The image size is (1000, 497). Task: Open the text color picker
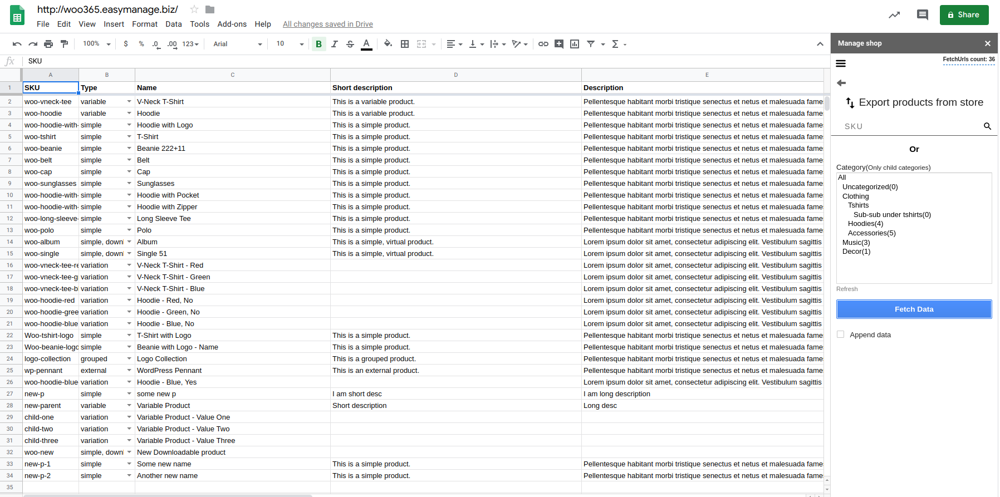366,44
